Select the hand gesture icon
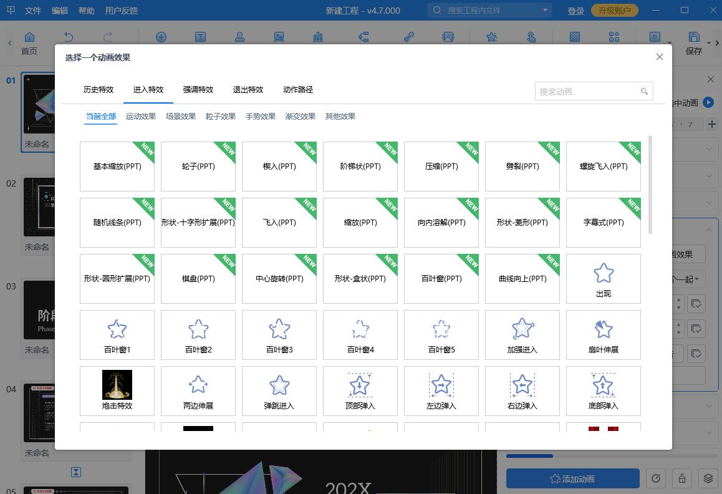 pyautogui.click(x=531, y=37)
